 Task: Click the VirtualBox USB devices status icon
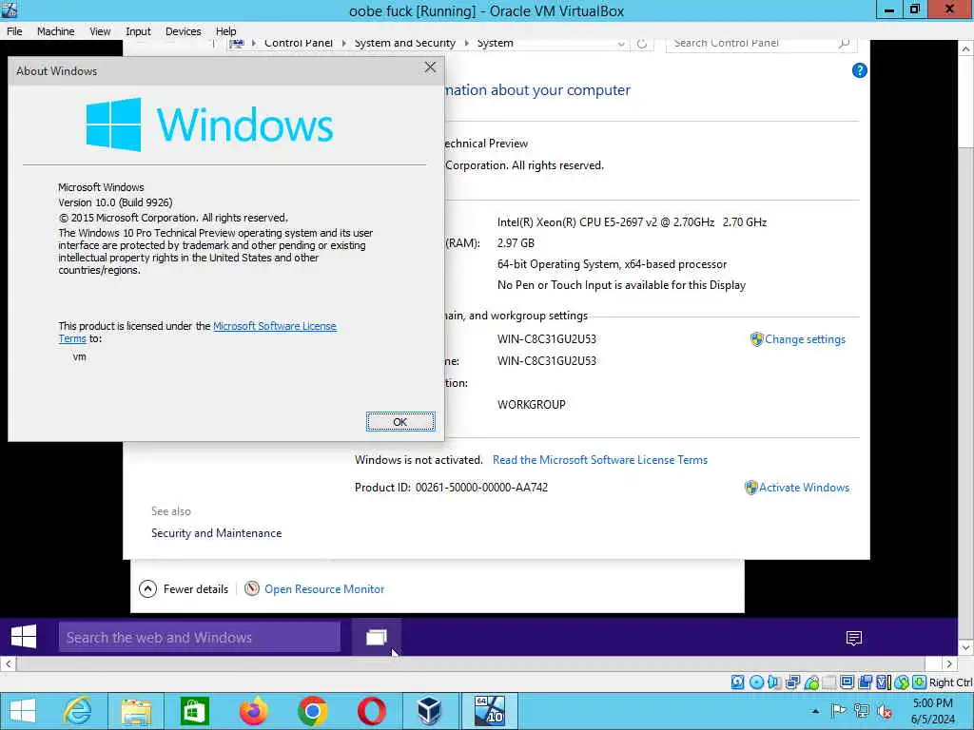coord(811,682)
